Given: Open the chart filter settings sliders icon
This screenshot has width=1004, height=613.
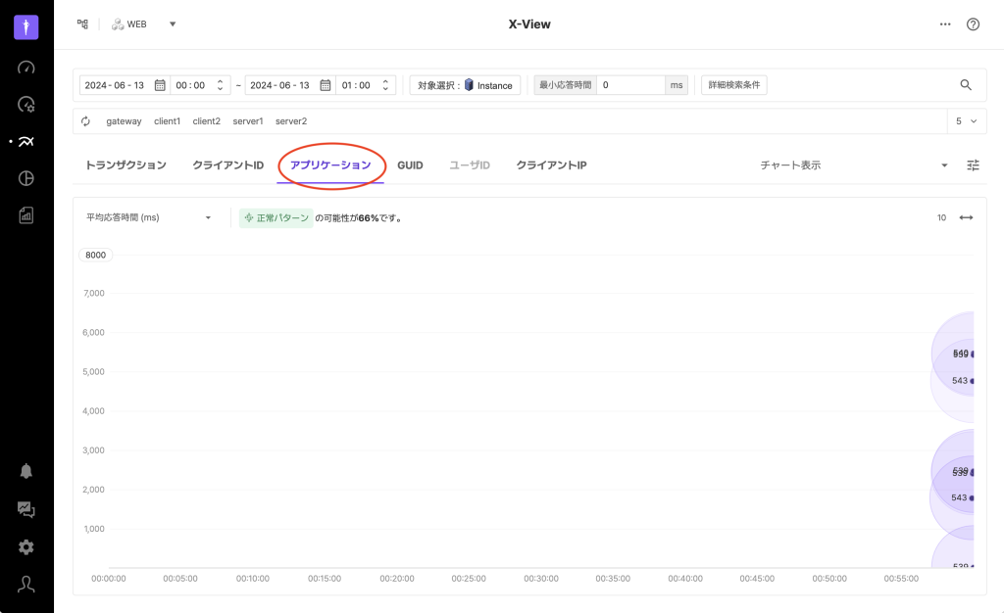Looking at the screenshot, I should (973, 165).
